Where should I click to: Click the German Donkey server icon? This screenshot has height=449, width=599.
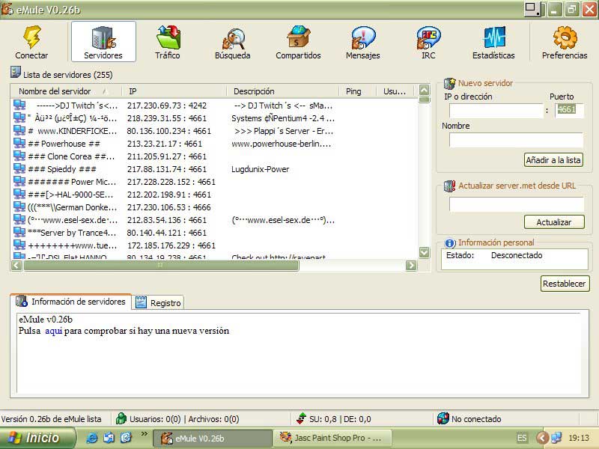(x=19, y=207)
